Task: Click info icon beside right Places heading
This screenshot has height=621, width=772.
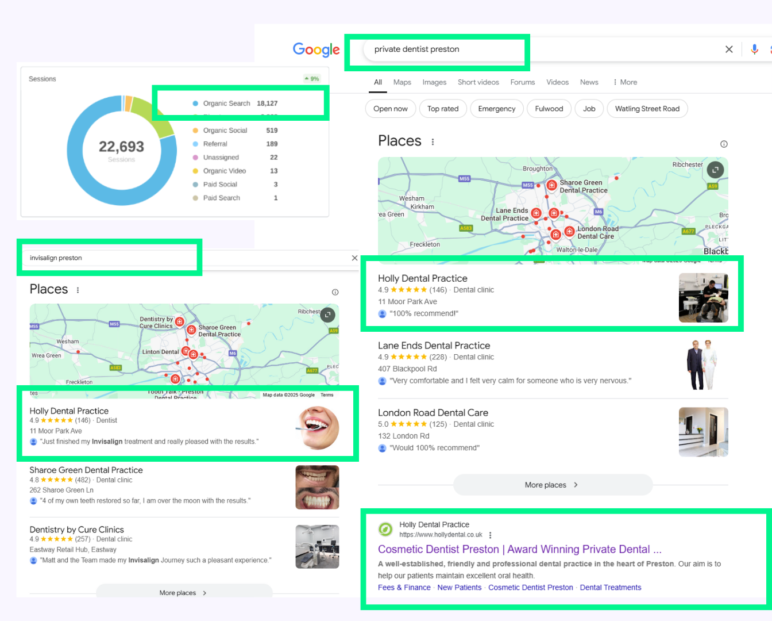Action: (724, 144)
